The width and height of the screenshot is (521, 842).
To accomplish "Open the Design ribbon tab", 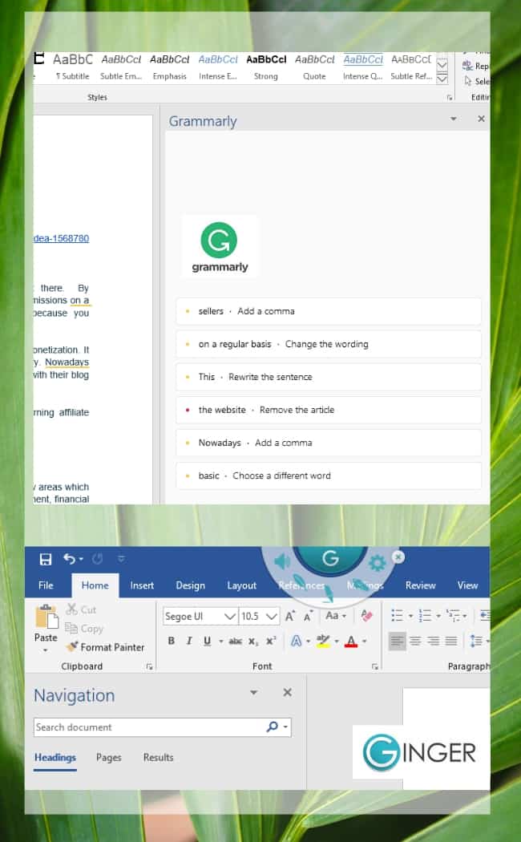I will [191, 585].
